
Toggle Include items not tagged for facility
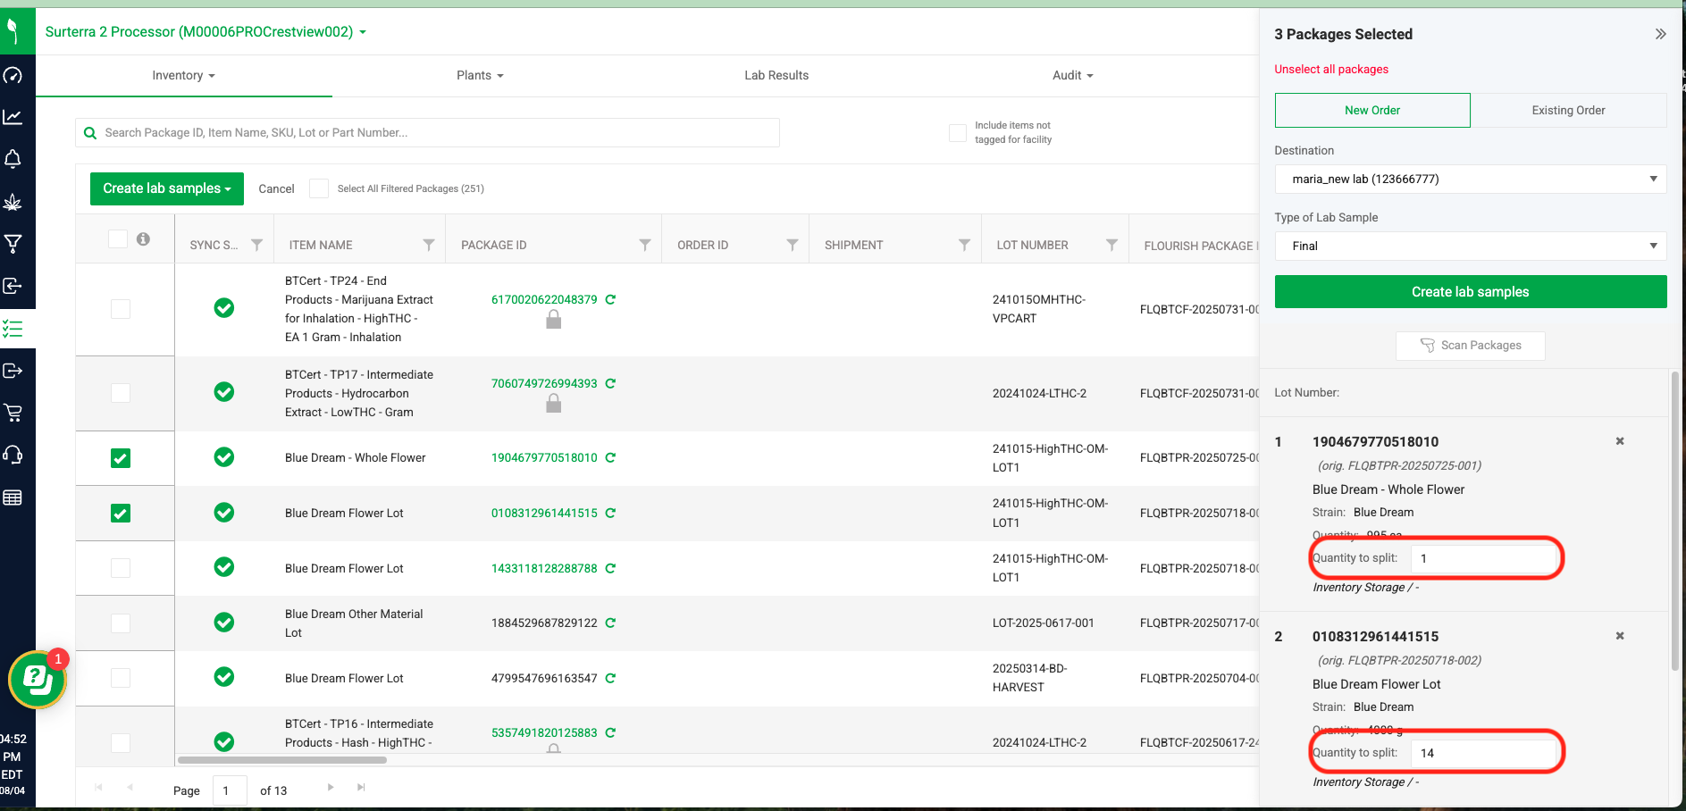coord(958,133)
